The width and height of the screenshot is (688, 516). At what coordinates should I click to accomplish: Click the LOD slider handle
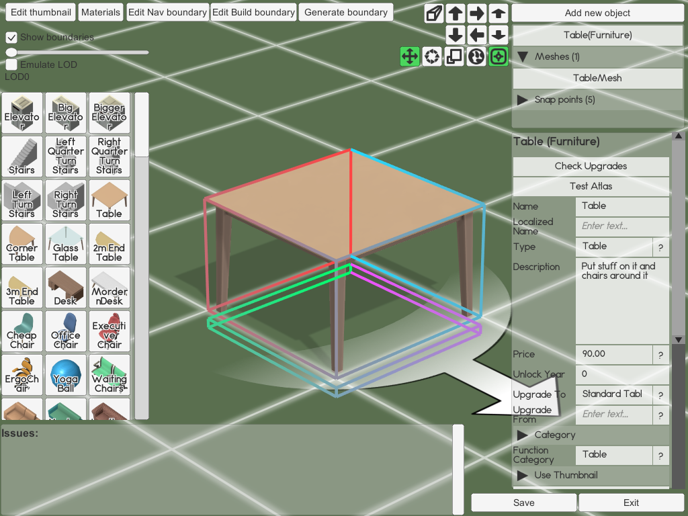11,52
